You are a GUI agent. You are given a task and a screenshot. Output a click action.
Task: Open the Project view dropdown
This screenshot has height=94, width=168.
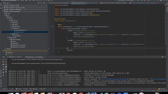point(7,3)
